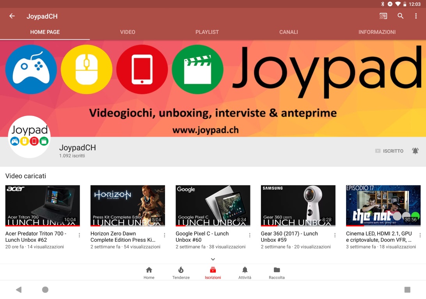Tap the "1.092 iscritti" subscriber count
Viewport: 426px width, 299px height.
pyautogui.click(x=72, y=156)
